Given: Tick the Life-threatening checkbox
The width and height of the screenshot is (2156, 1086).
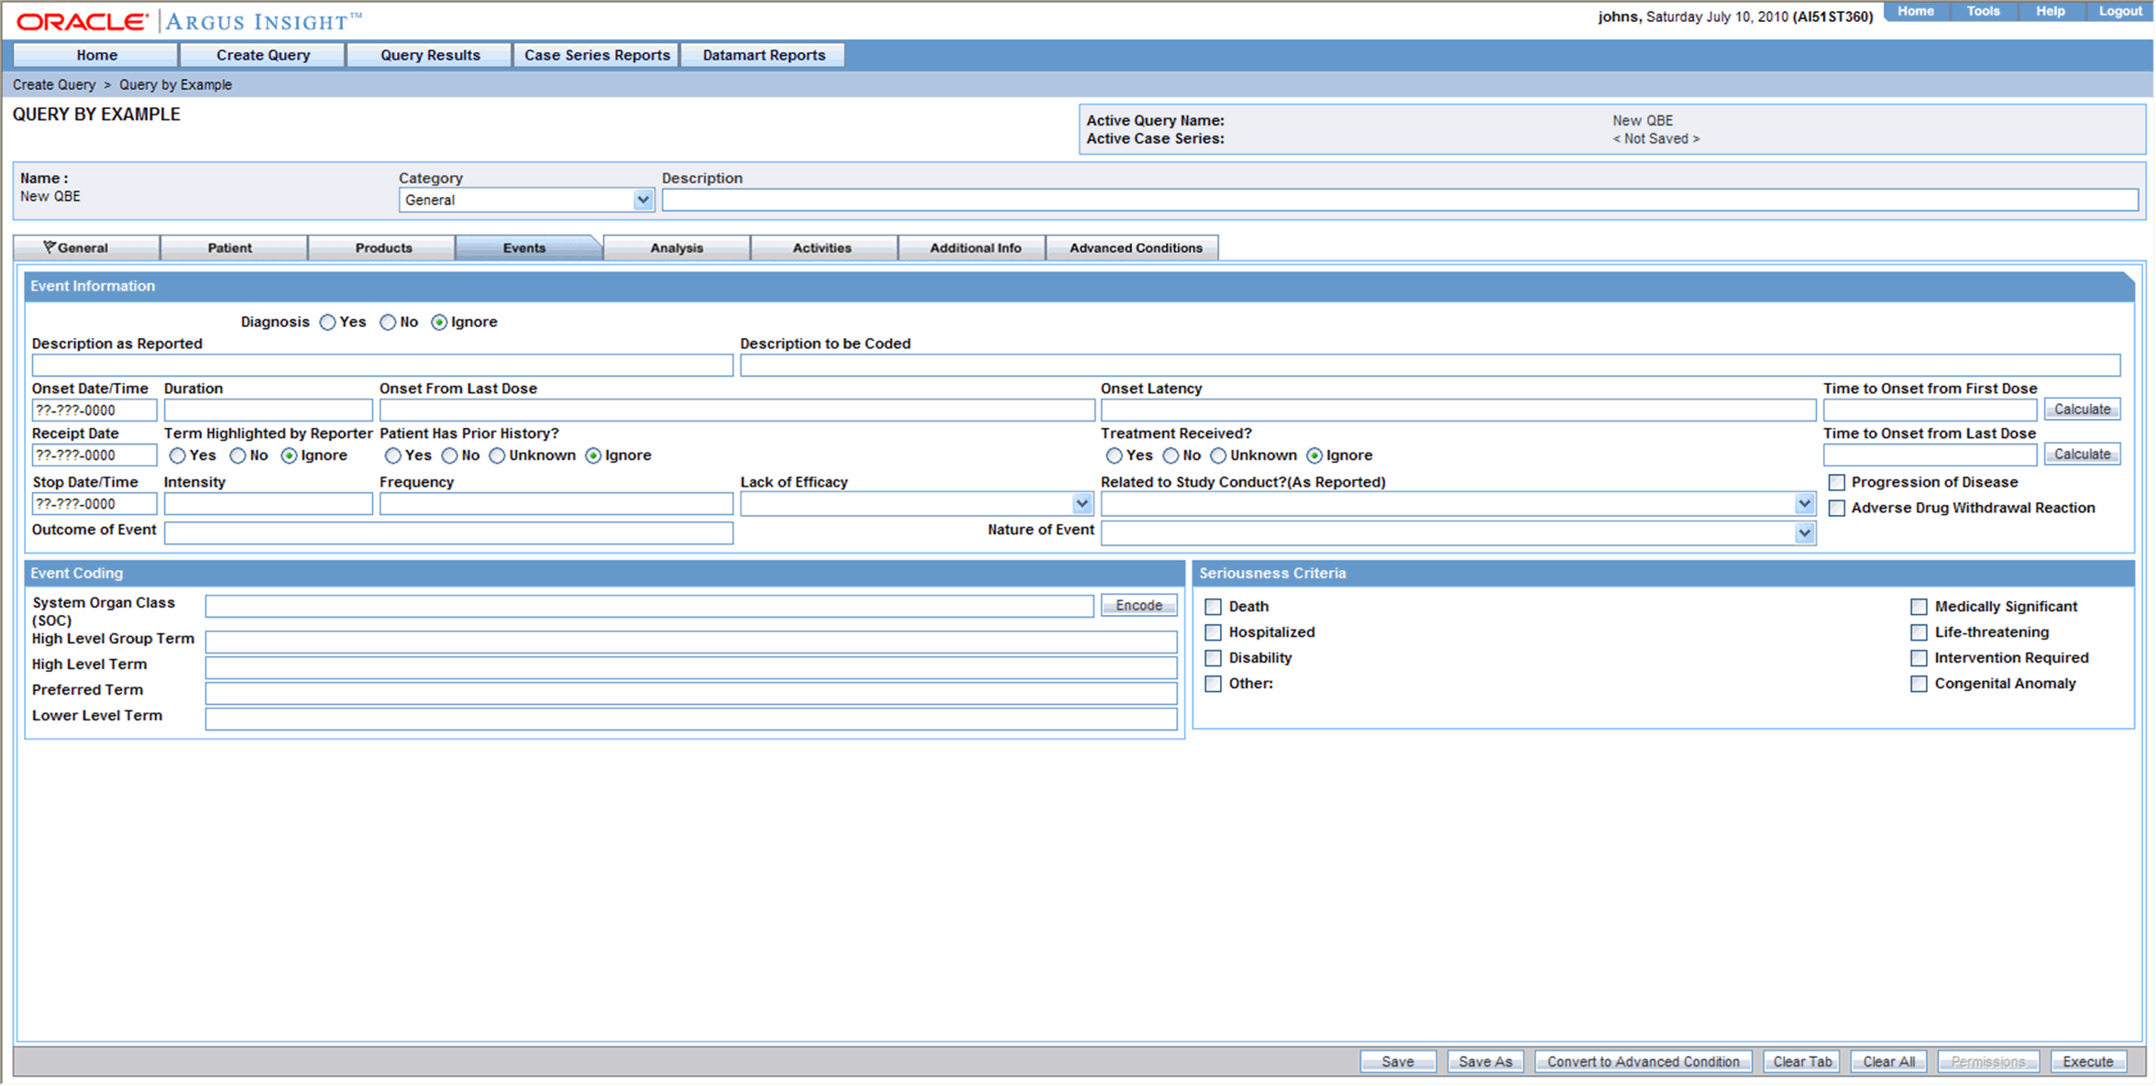Looking at the screenshot, I should 1919,632.
